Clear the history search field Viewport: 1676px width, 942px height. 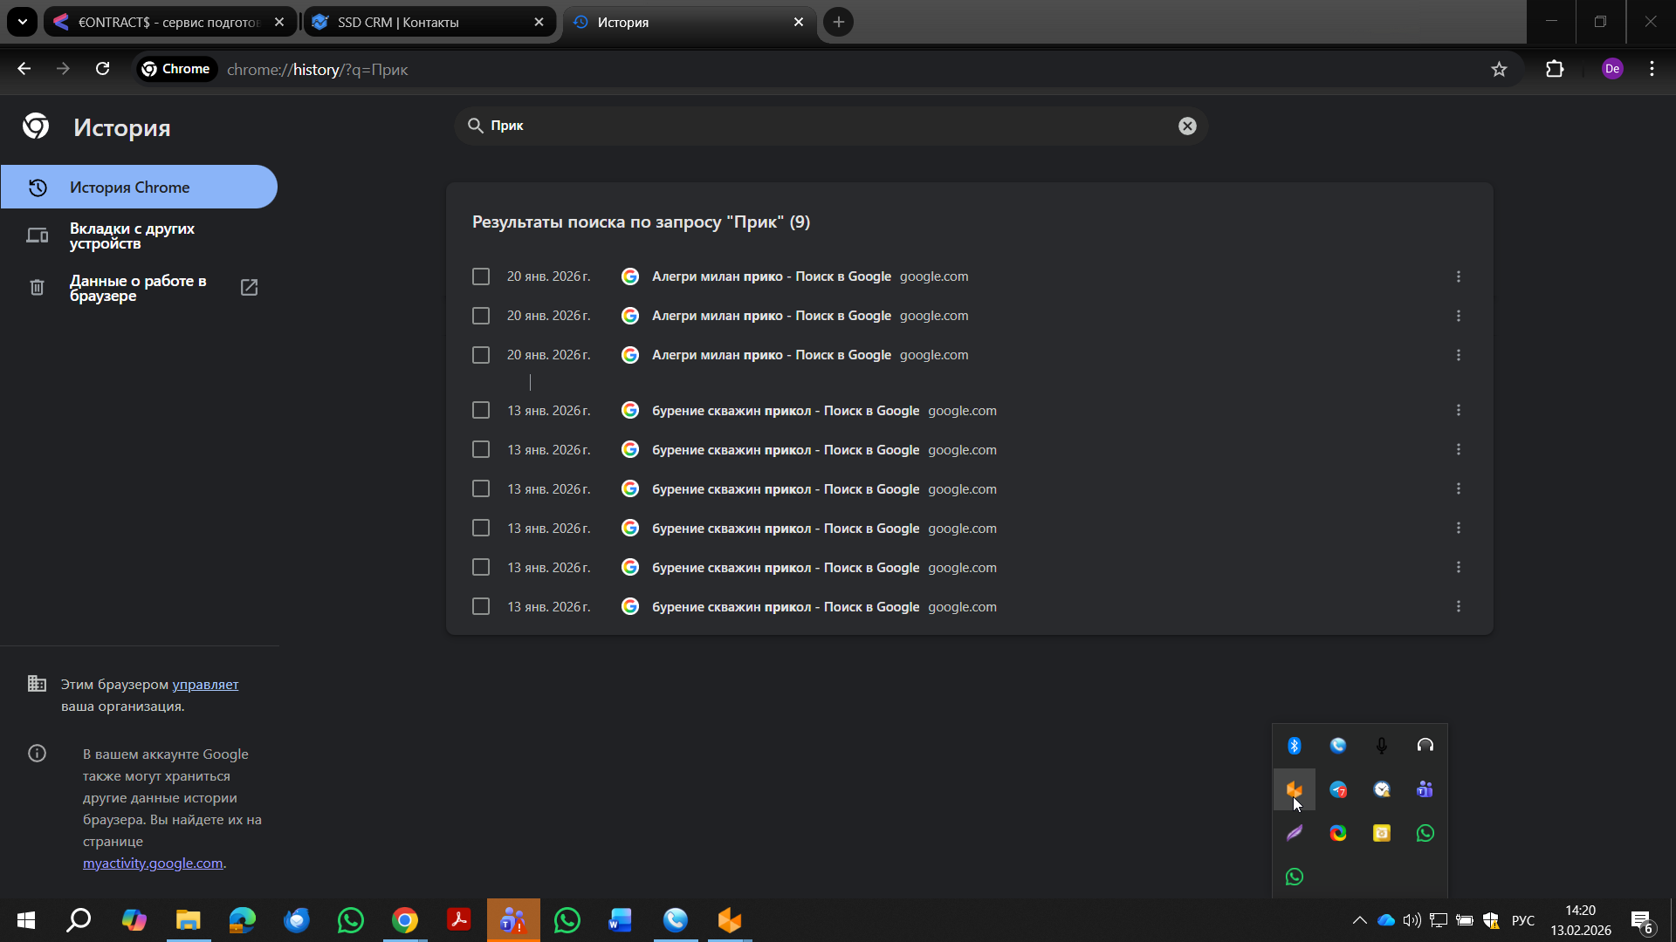pos(1187,126)
